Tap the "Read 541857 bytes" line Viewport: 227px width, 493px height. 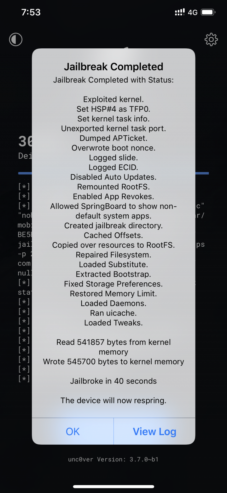[113, 347]
